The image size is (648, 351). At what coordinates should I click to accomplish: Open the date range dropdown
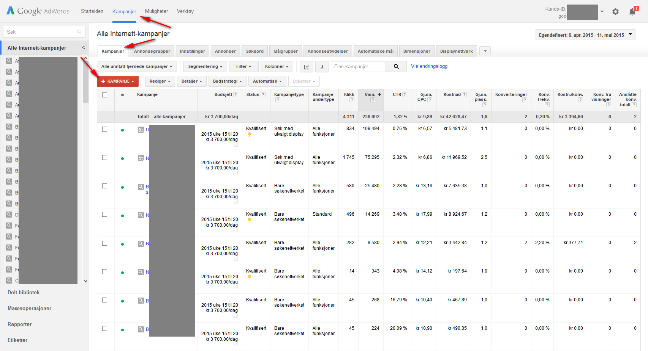pyautogui.click(x=585, y=35)
